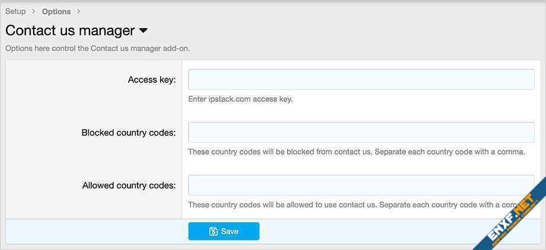Click the Access key label
This screenshot has width=546, height=250.
click(152, 79)
